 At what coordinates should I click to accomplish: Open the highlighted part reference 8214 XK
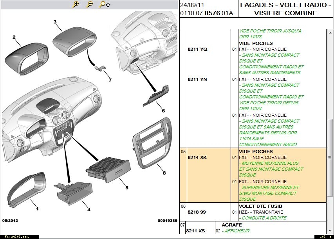(x=197, y=157)
